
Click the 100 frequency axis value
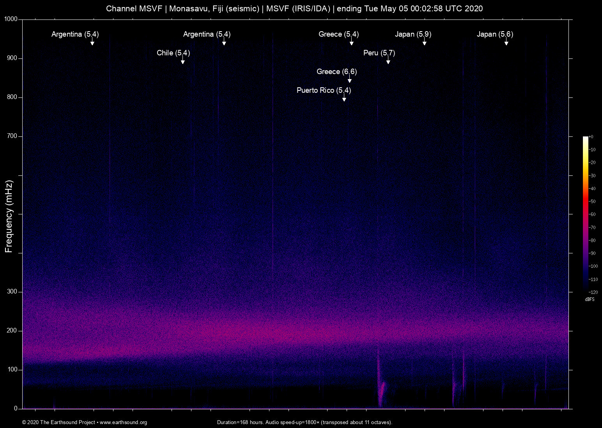(12, 370)
